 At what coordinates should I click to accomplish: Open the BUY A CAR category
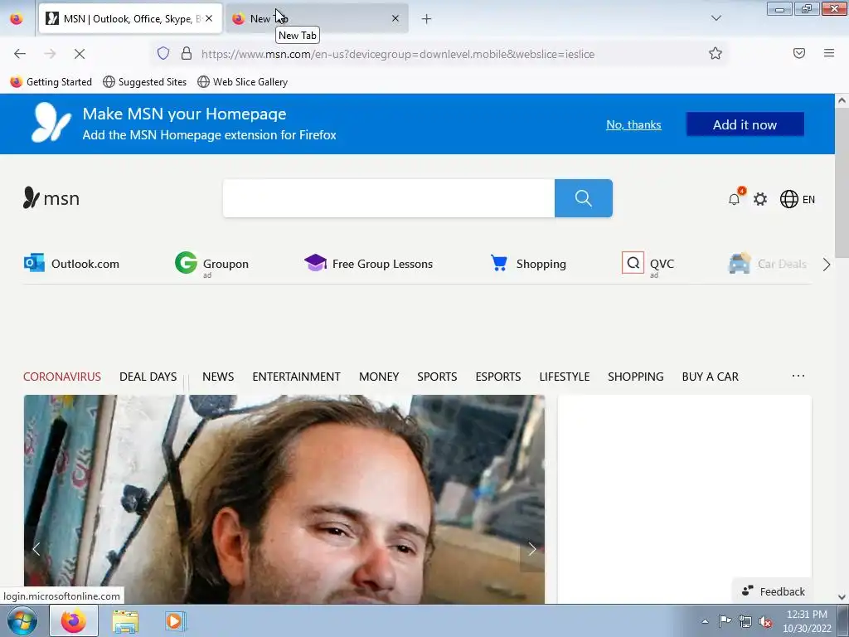pyautogui.click(x=711, y=377)
